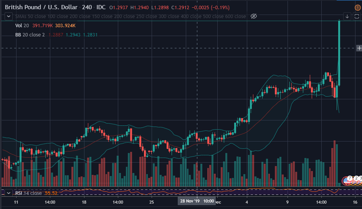Click time axis label 11
The width and height of the screenshot is (362, 209).
(x=16, y=202)
